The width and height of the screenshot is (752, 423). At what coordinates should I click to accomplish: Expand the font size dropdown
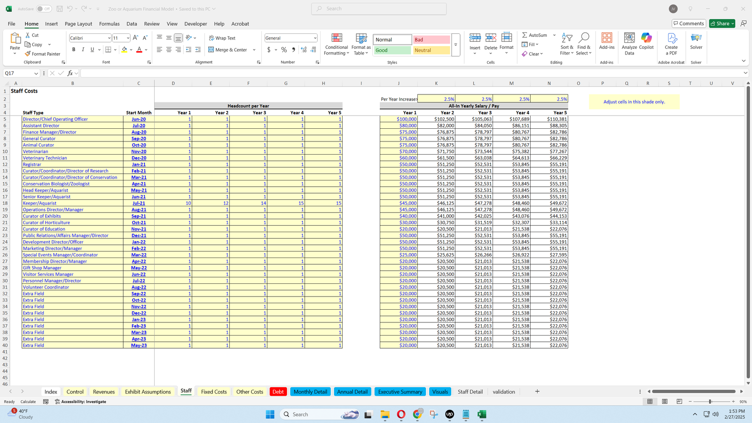click(x=128, y=38)
